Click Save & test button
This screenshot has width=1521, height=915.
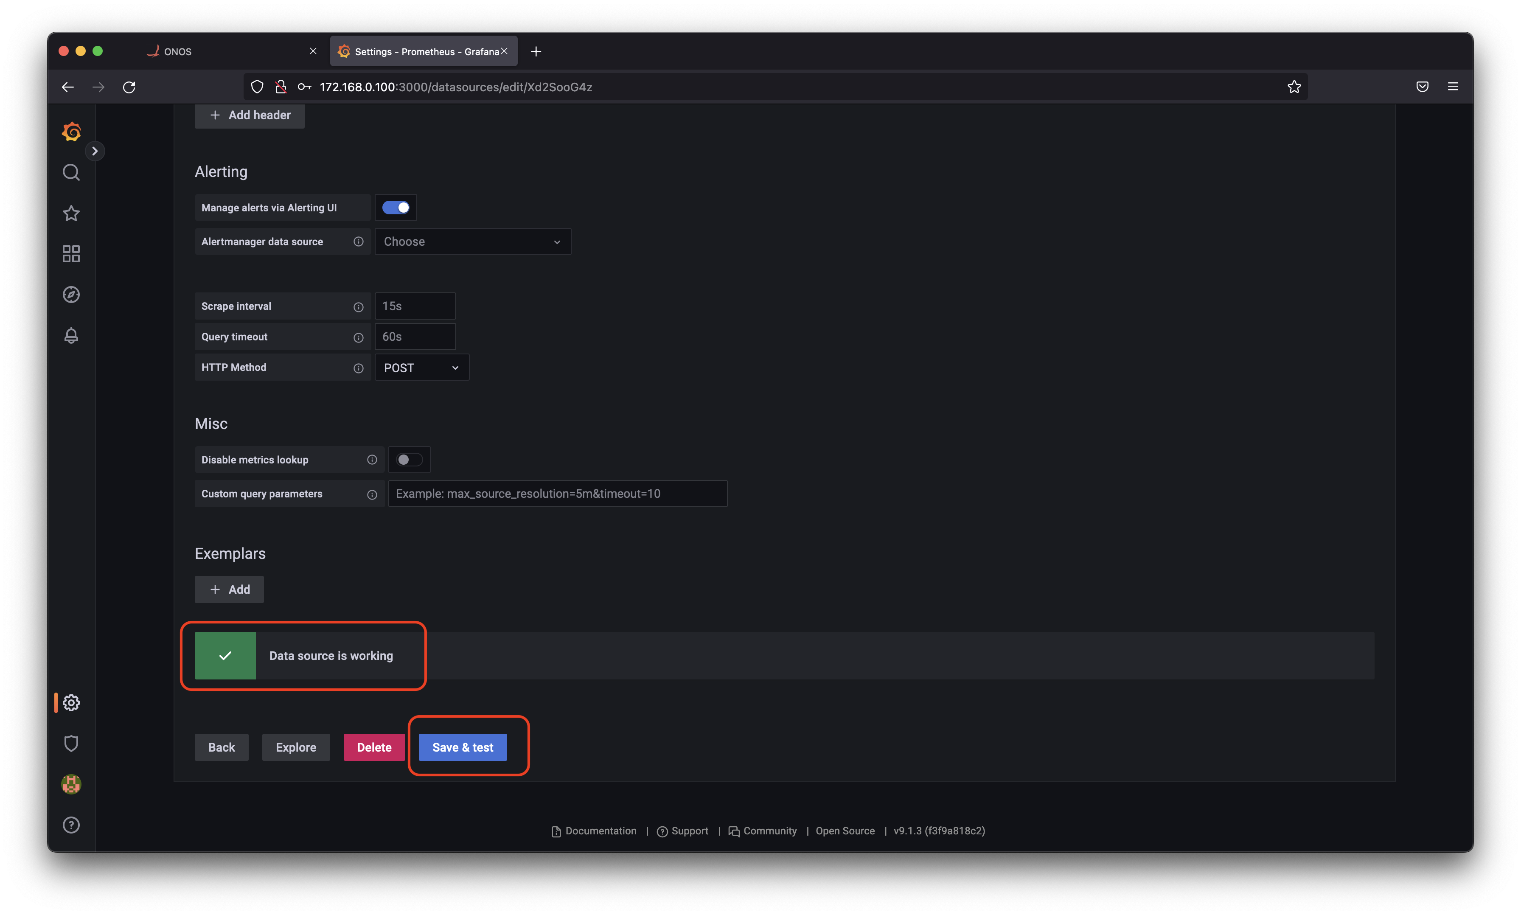463,747
